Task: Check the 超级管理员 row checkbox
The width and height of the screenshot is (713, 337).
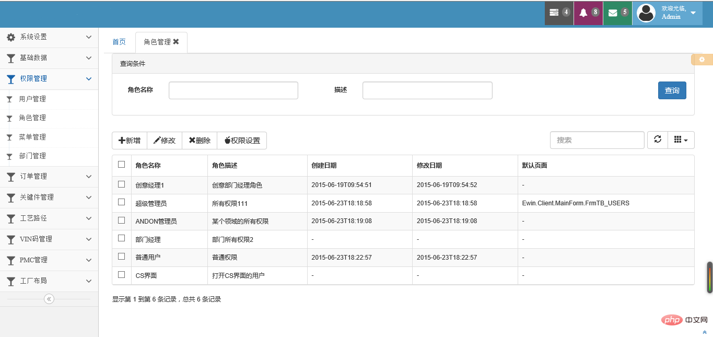Action: (122, 202)
